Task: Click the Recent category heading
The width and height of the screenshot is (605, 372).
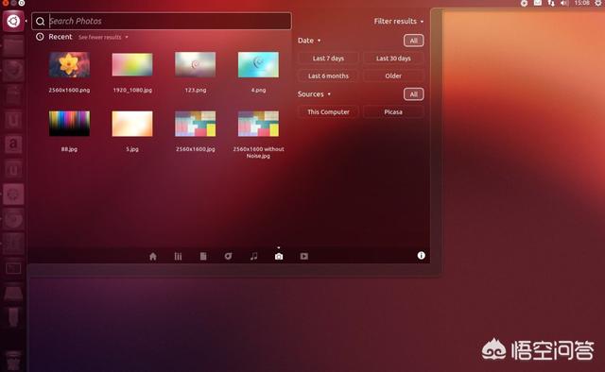Action: (60, 37)
